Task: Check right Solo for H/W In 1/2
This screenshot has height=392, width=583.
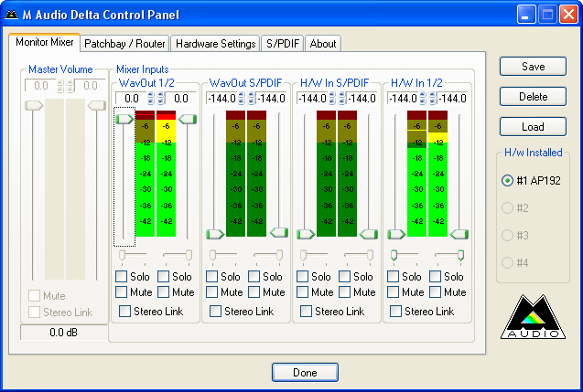Action: pos(436,277)
